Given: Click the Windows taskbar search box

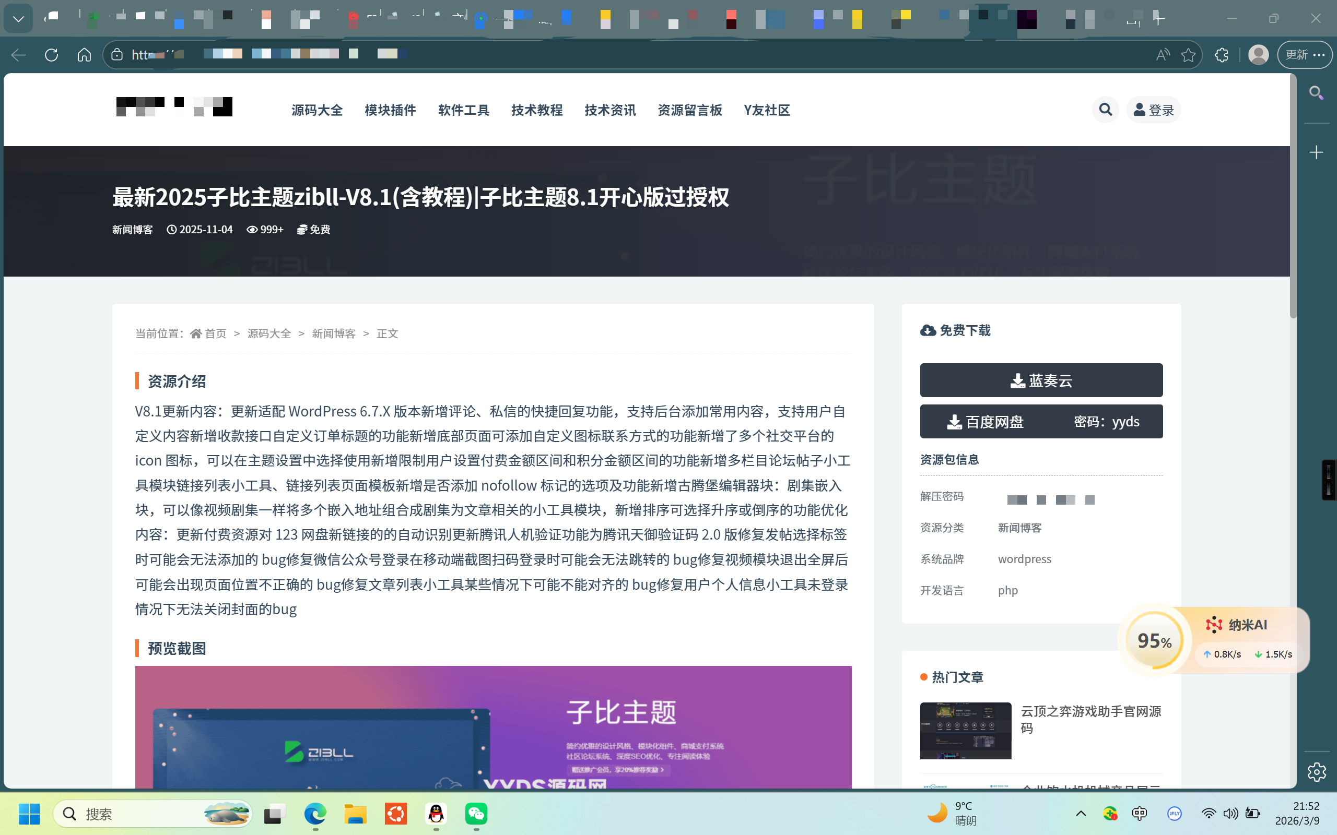Looking at the screenshot, I should coord(153,814).
